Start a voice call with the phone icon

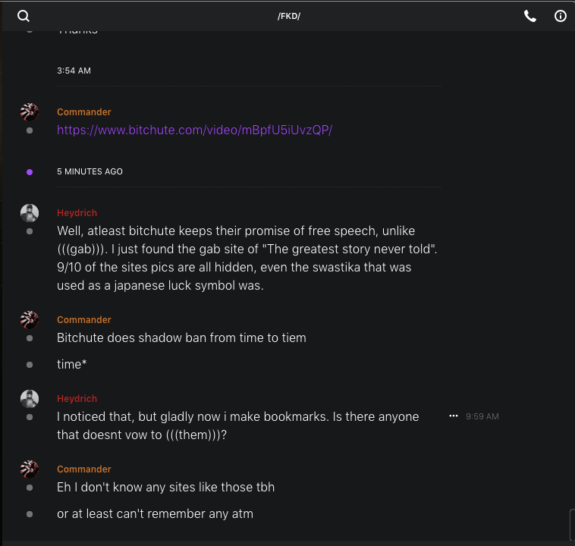(530, 16)
